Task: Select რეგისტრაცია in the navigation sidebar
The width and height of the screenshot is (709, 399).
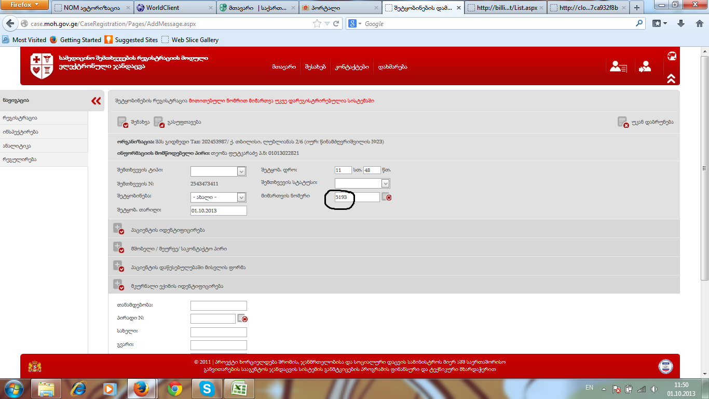Action: (20, 118)
